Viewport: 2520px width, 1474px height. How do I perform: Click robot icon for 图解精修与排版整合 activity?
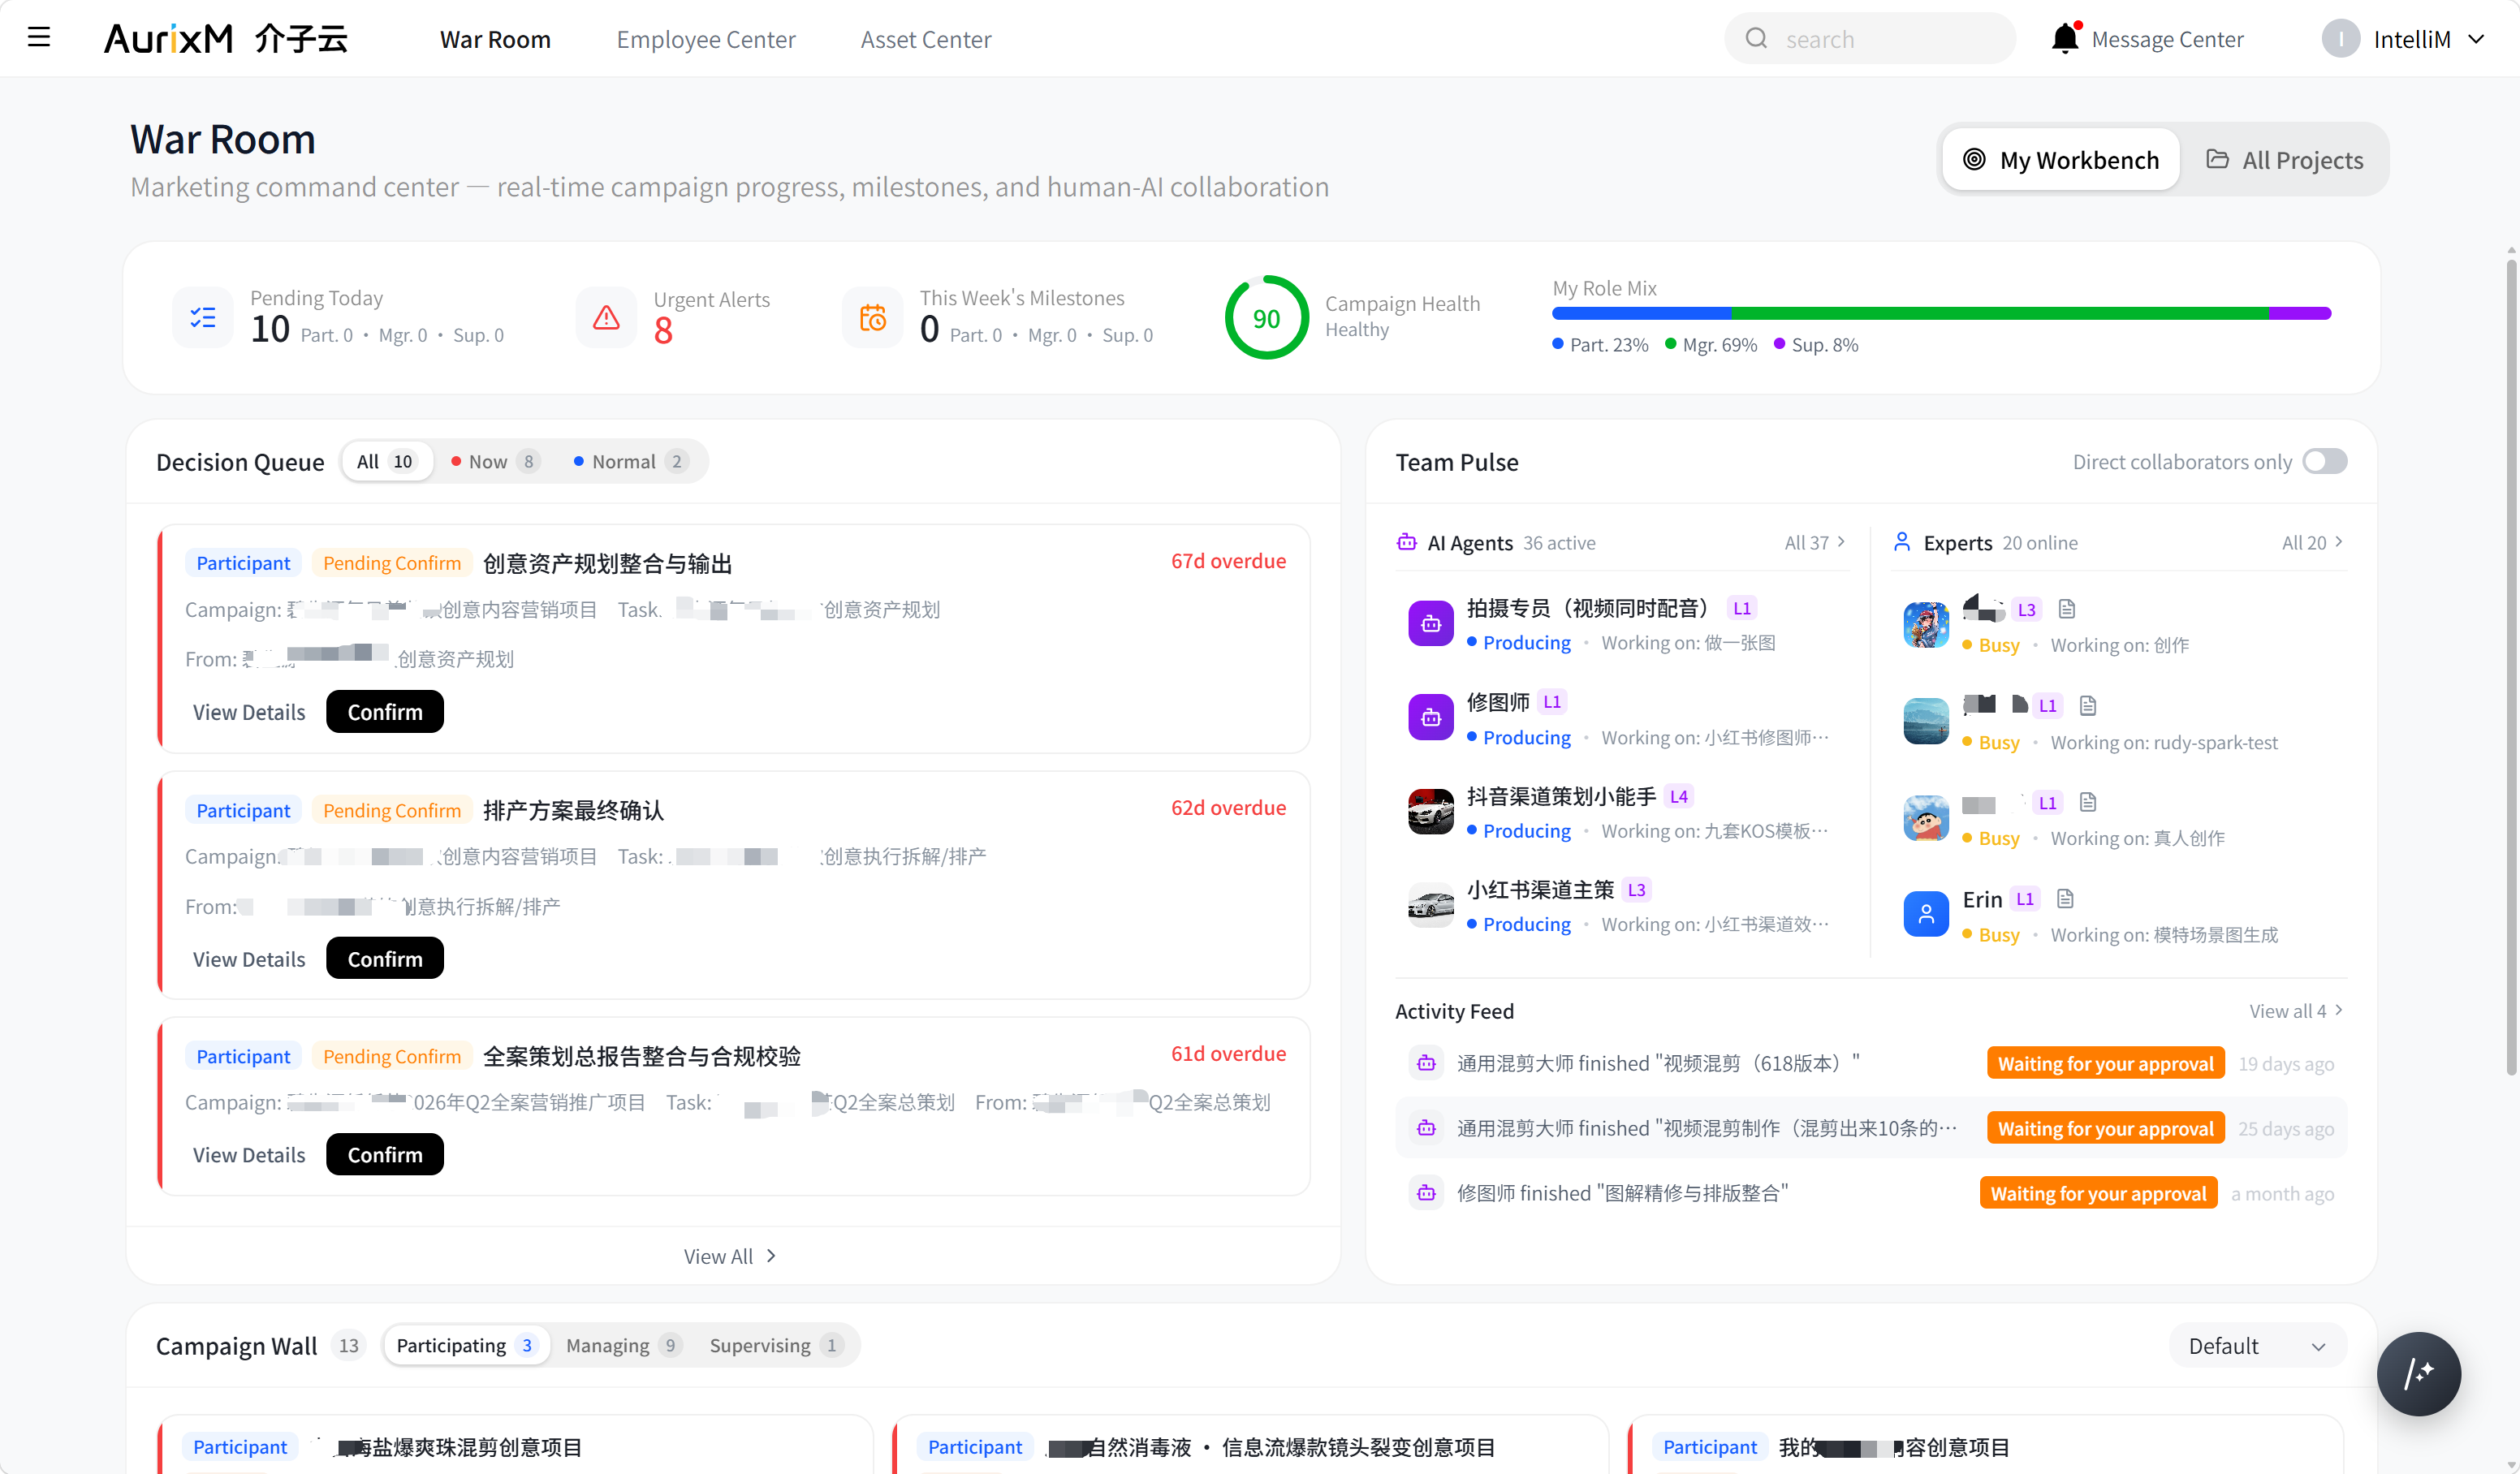(1427, 1193)
